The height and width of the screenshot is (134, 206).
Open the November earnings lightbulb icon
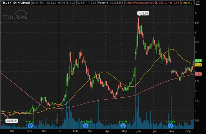pos(30,126)
